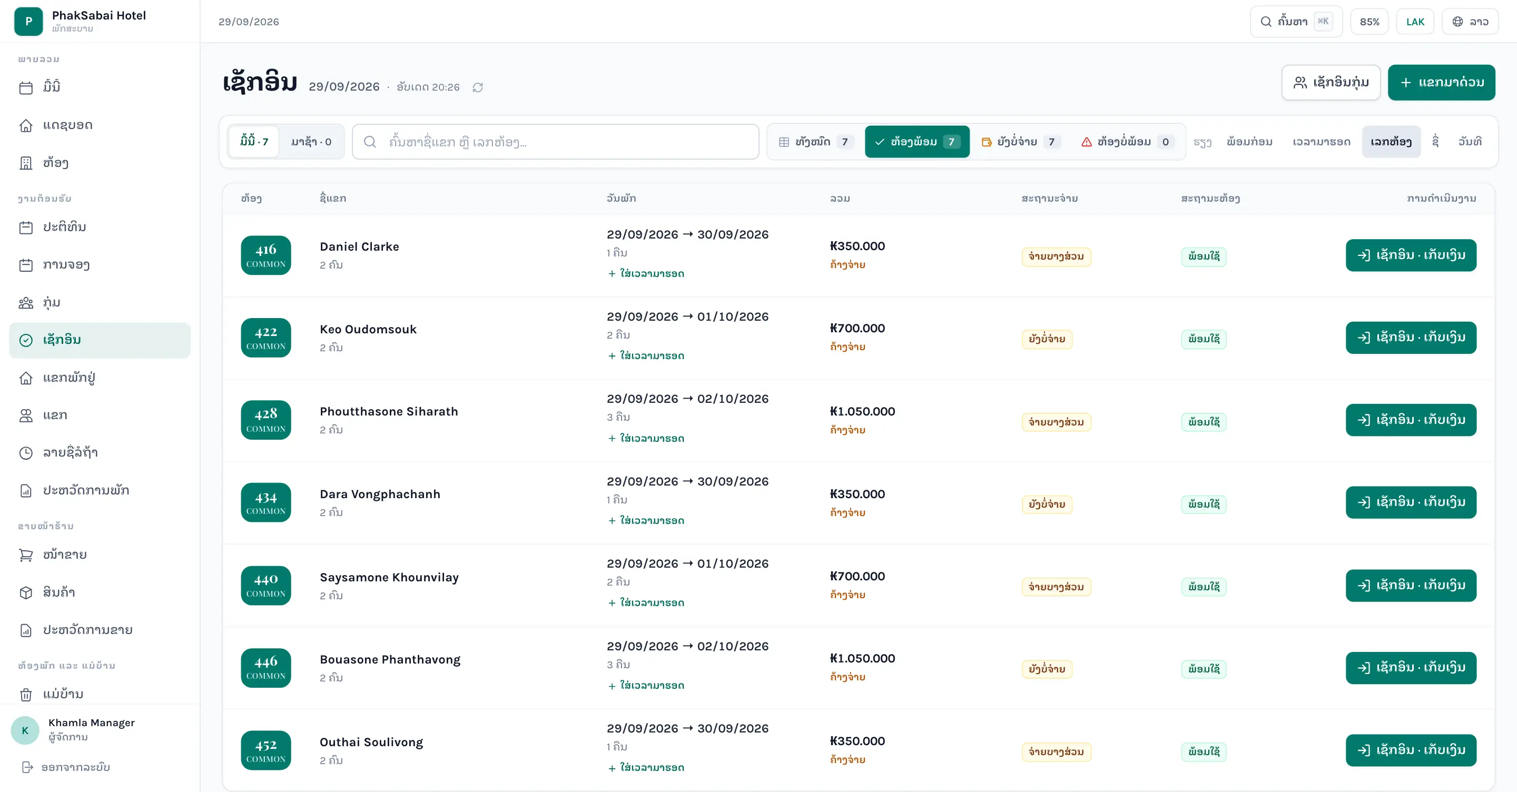Screen dimensions: 1517x792
Task: Click the refresh icon next to the 20:26 update time
Action: 478,87
